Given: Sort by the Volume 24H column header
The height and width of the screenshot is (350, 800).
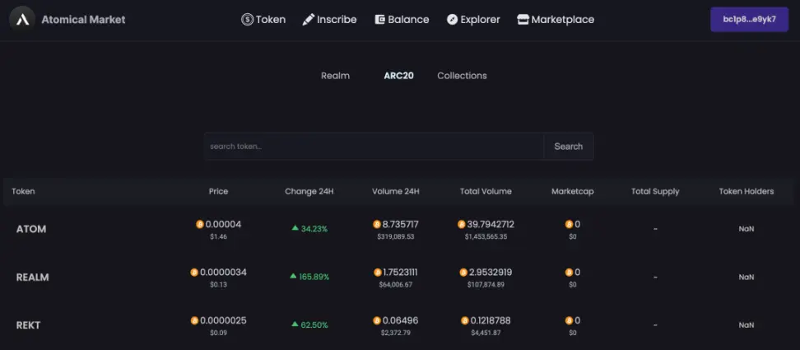Looking at the screenshot, I should (x=395, y=191).
